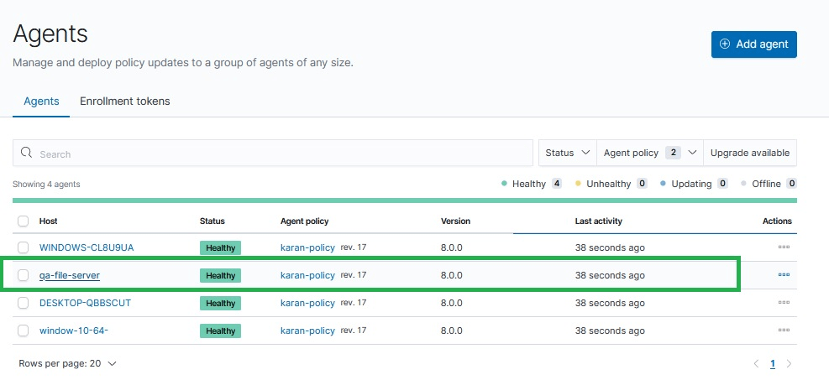The image size is (829, 380).
Task: Tick checkbox for window-10-64-
Action: click(23, 331)
